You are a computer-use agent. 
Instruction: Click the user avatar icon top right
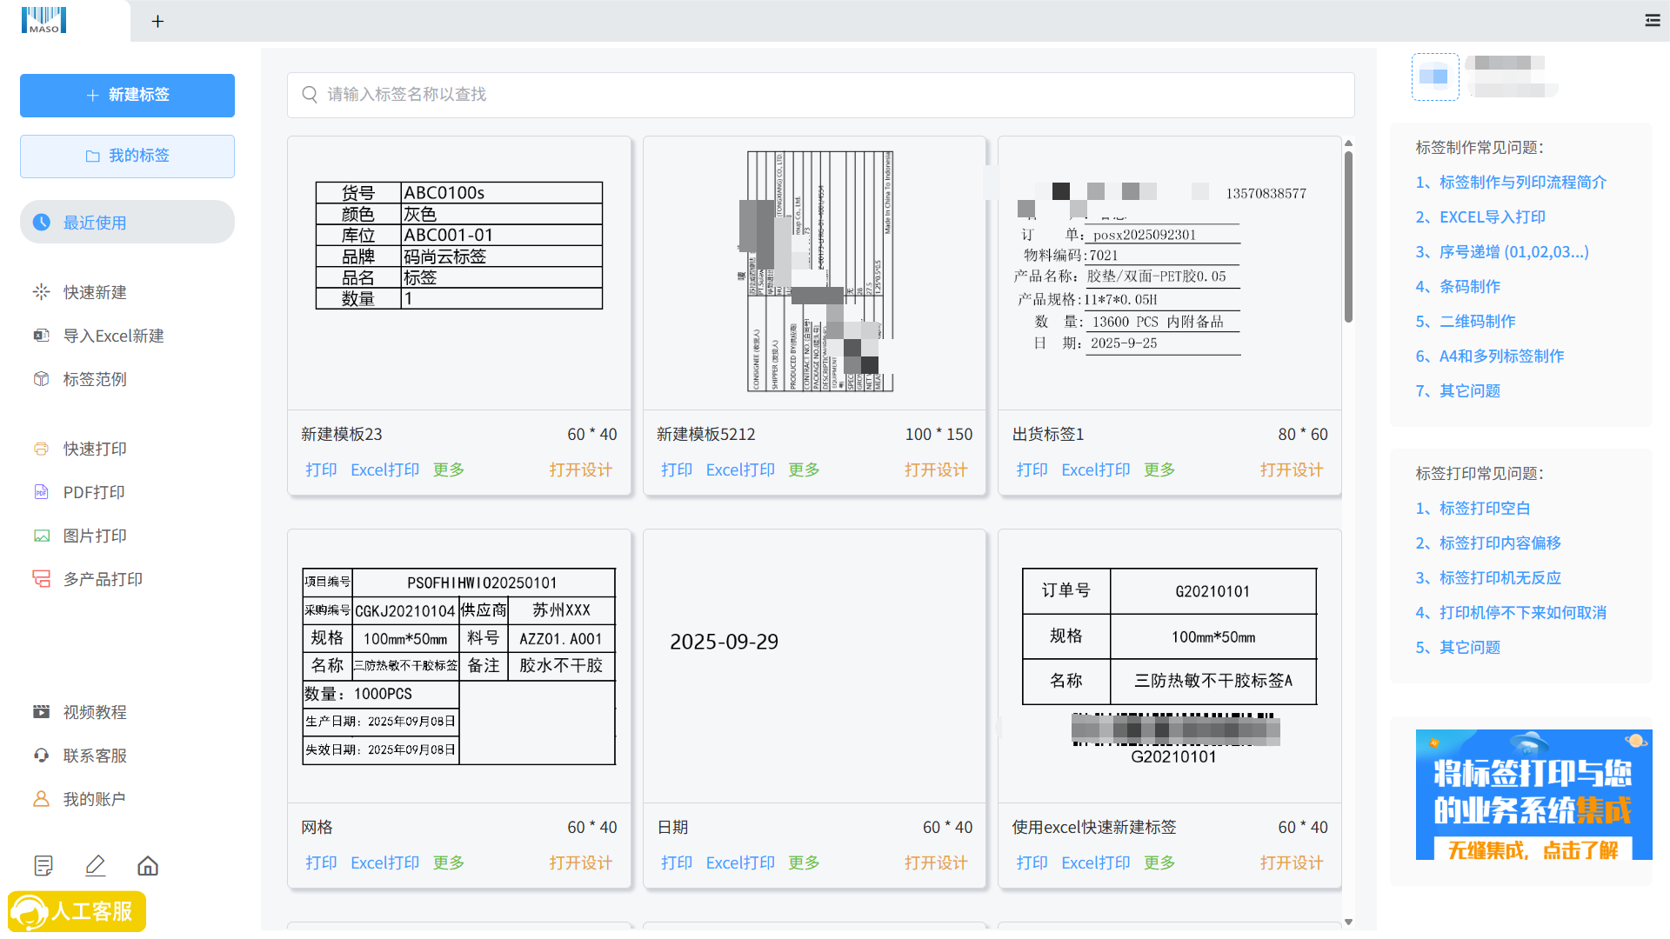click(x=1434, y=77)
